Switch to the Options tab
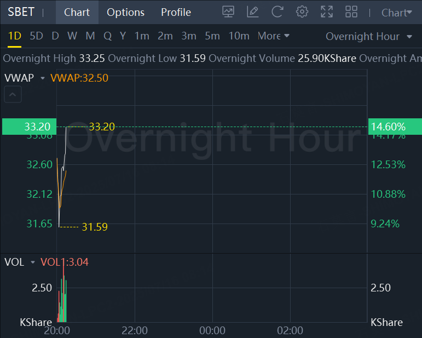The image size is (422, 338). click(x=125, y=12)
